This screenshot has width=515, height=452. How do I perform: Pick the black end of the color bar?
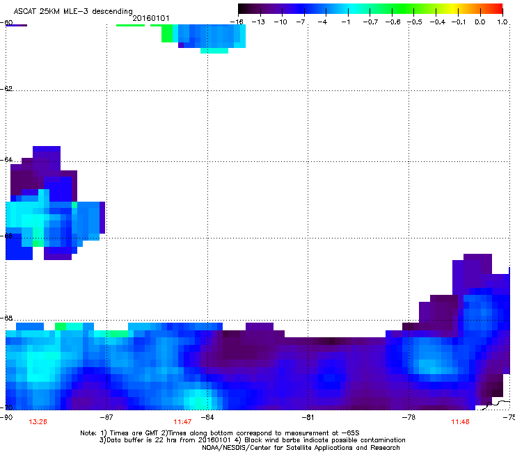click(x=244, y=8)
